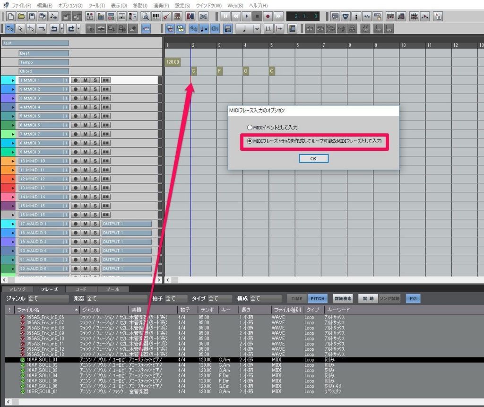Start recording with red circle button
This screenshot has width=484, height=407.
tap(268, 17)
